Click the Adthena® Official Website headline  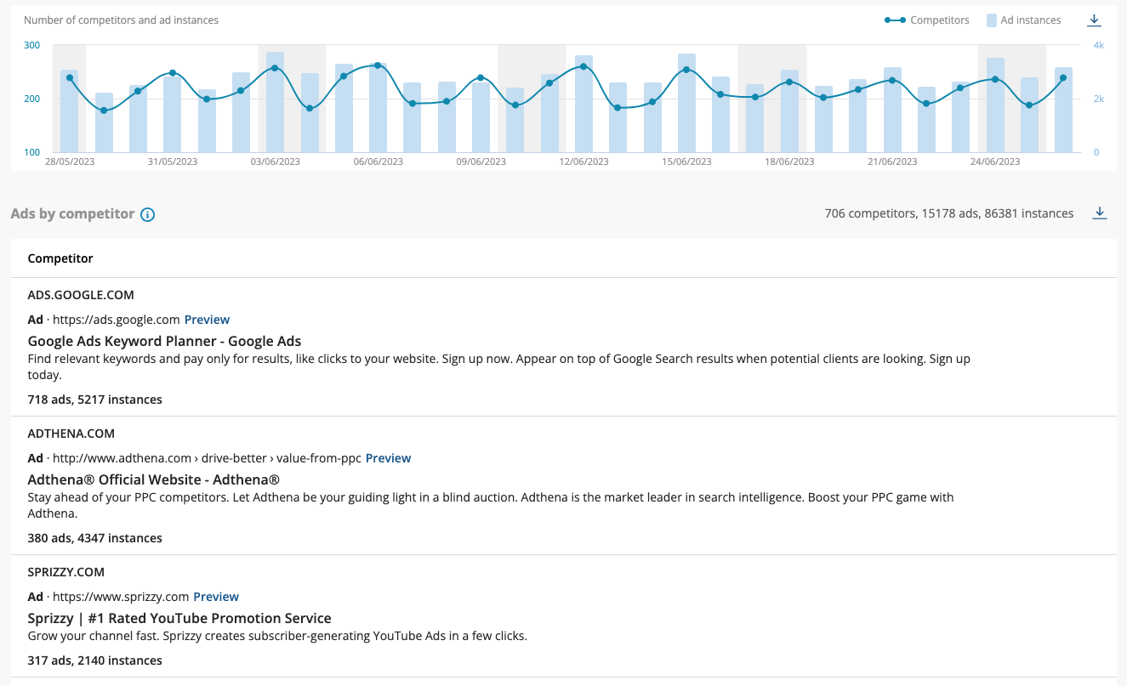click(153, 479)
